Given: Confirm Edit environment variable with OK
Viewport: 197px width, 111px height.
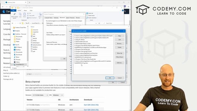Looking at the screenshot, I should click(110, 78).
